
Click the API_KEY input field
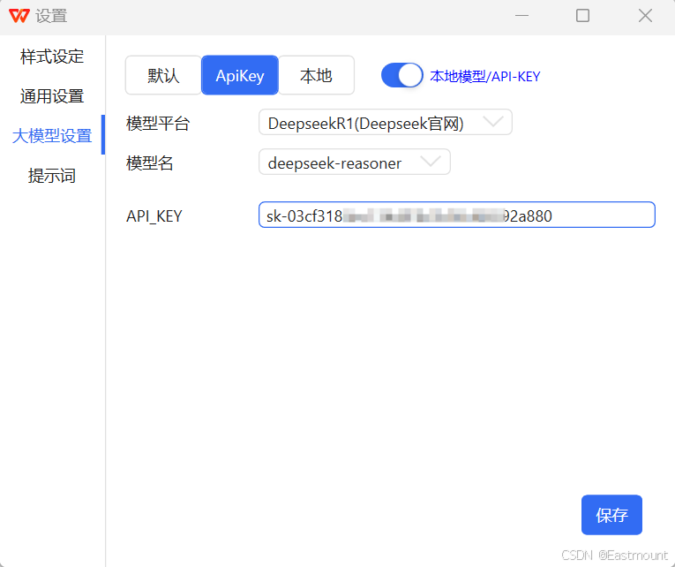457,215
